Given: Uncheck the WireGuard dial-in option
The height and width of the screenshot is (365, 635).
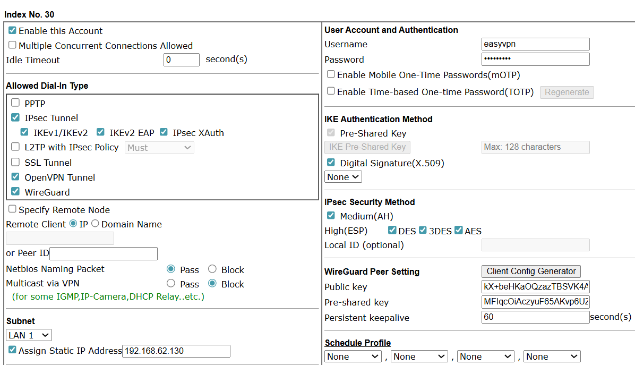Looking at the screenshot, I should coord(15,192).
